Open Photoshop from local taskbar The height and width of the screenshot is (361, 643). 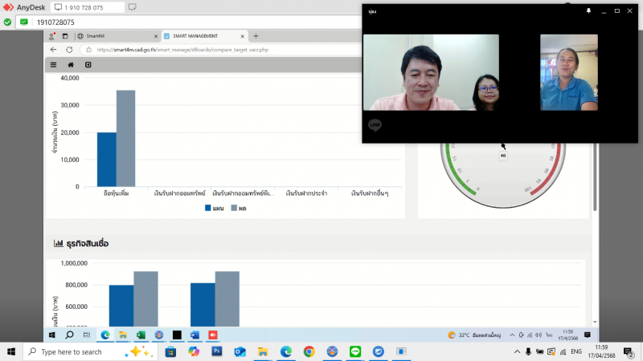click(x=216, y=351)
